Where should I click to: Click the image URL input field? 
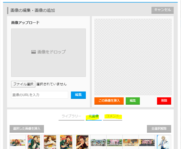(x=40, y=95)
